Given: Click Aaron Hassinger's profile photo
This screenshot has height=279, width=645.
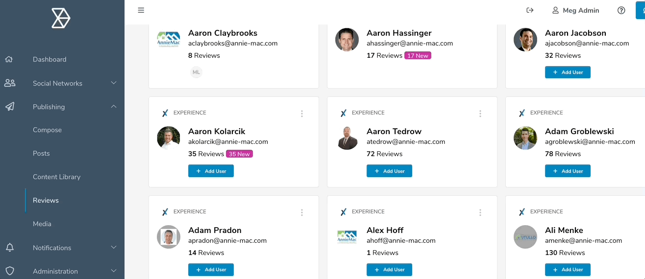Looking at the screenshot, I should (x=347, y=40).
